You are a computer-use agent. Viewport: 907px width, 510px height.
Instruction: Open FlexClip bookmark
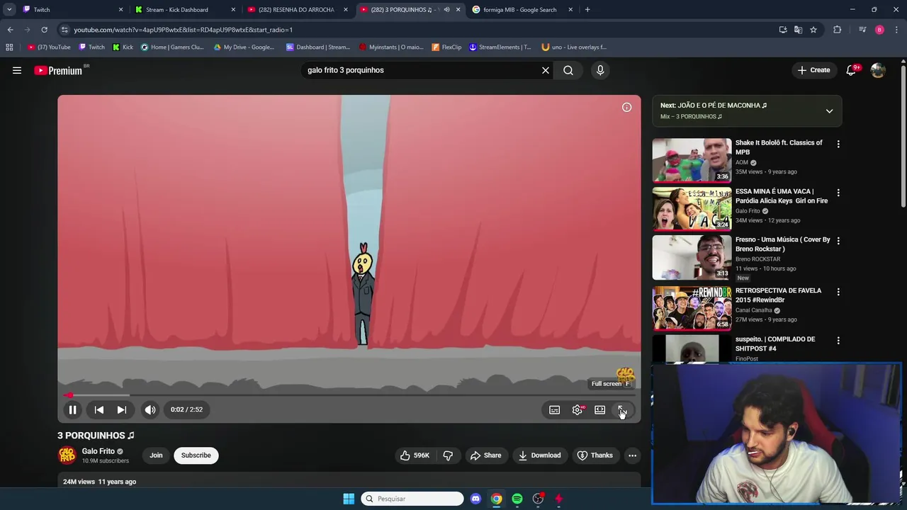coord(446,47)
